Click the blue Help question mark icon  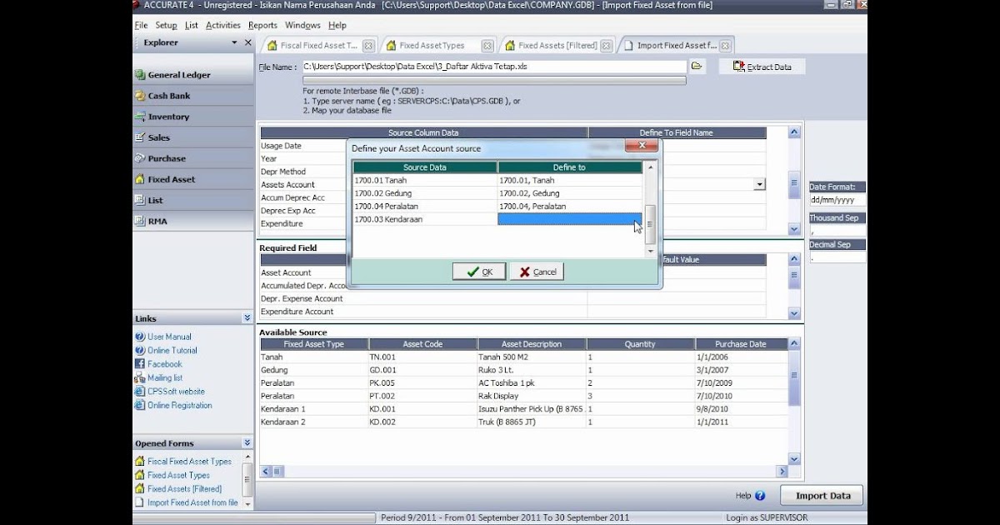click(x=760, y=496)
